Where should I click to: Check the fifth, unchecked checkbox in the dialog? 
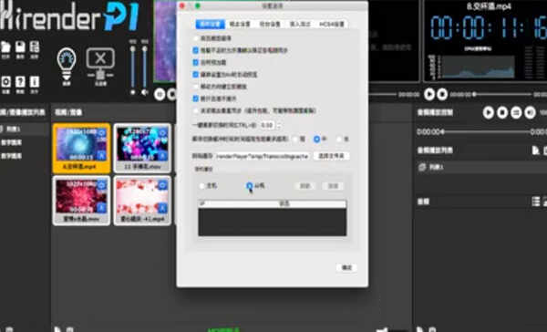click(x=196, y=87)
